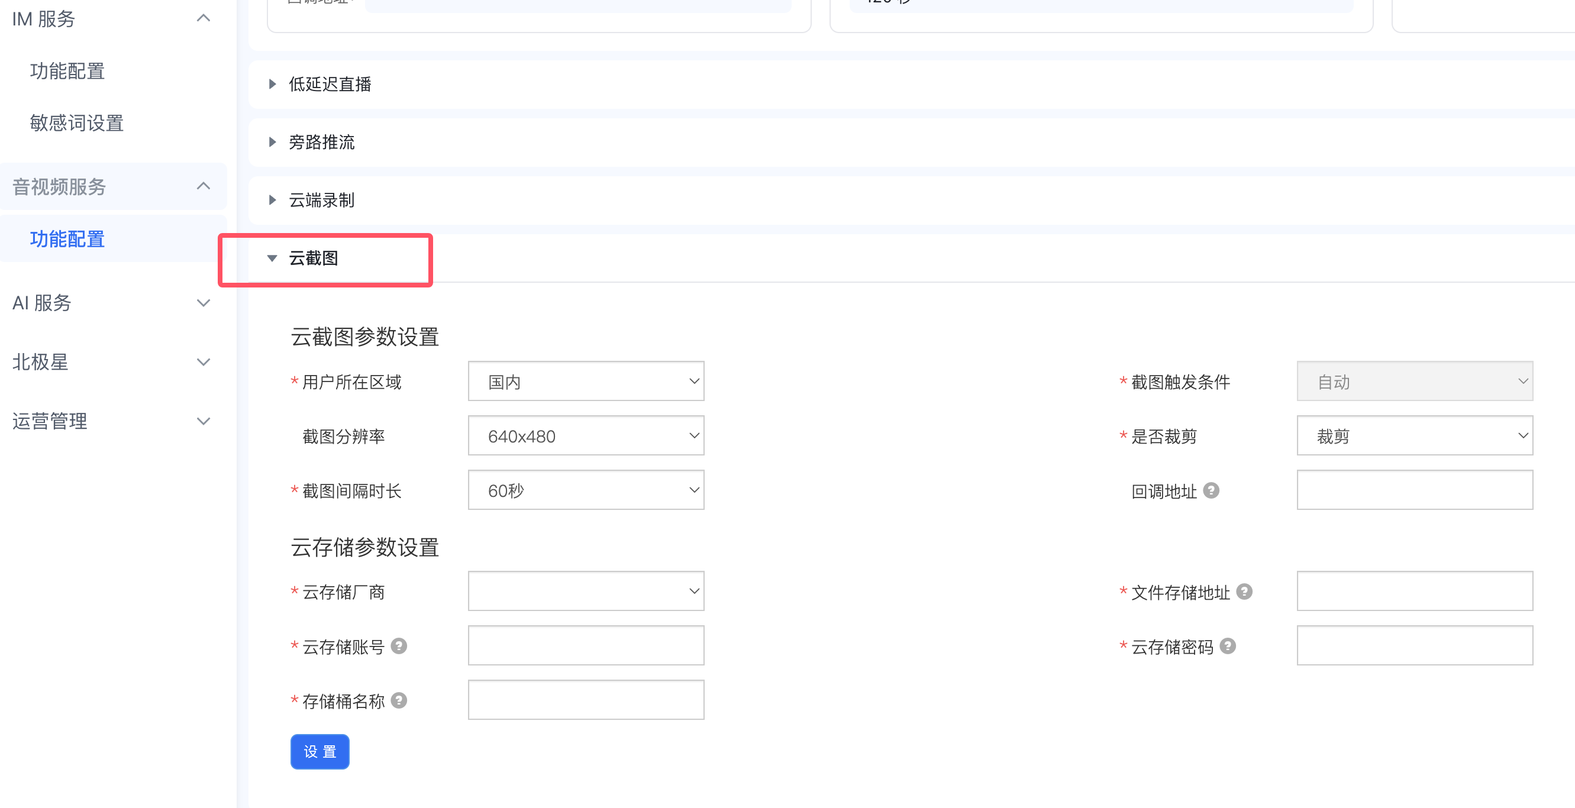Click the 北极星 menu label

[x=40, y=362]
